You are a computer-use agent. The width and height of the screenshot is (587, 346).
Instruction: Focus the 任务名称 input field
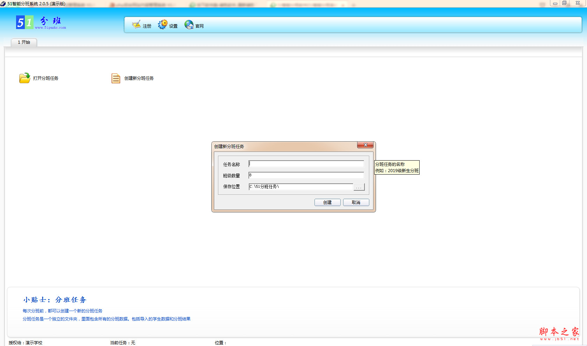tap(306, 164)
